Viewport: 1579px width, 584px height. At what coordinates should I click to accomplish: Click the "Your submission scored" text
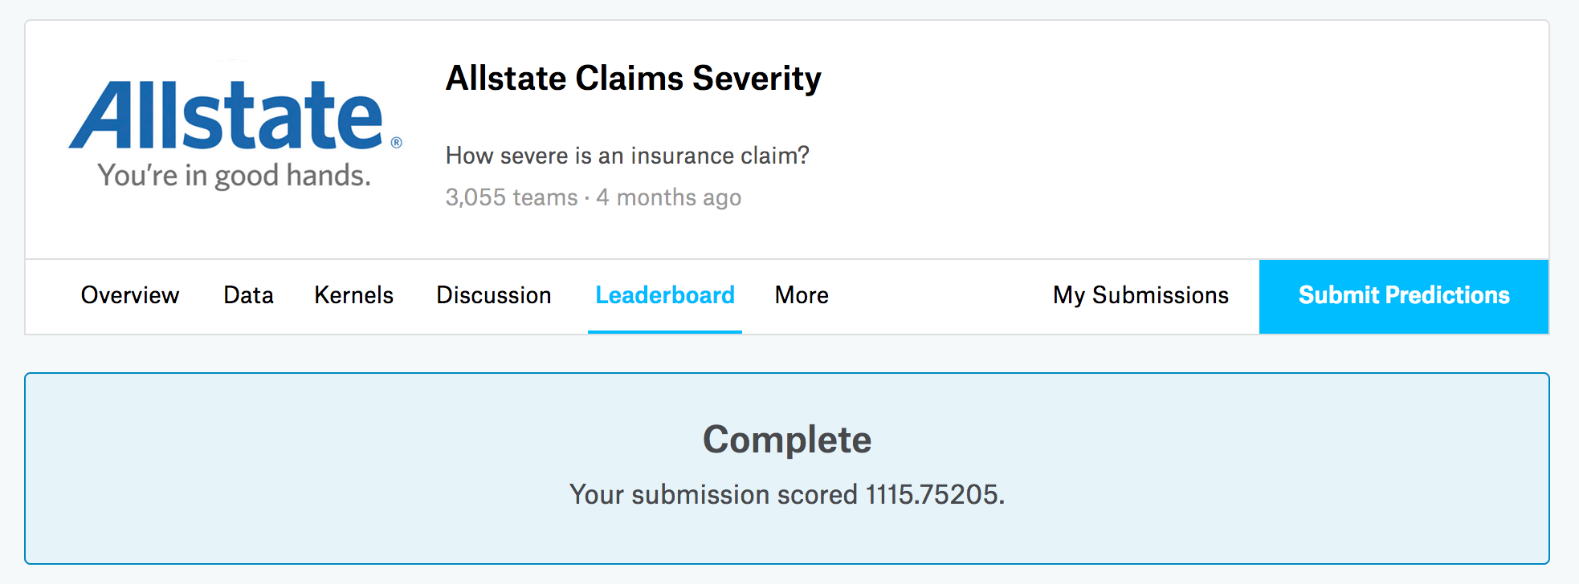[713, 494]
